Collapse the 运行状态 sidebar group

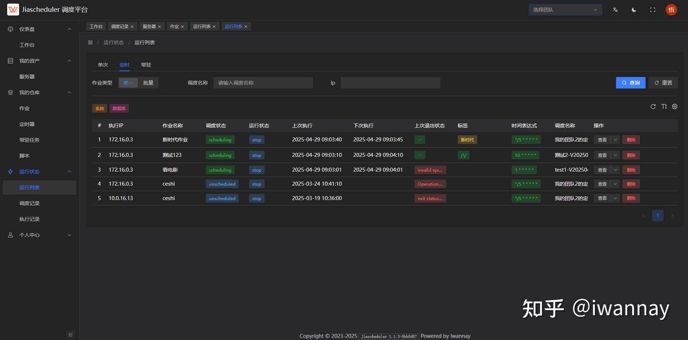tap(69, 172)
